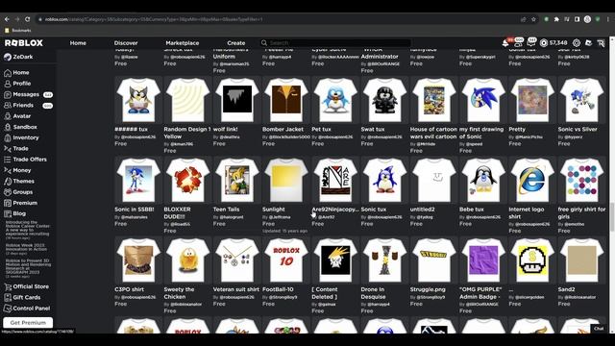The width and height of the screenshot is (615, 346).
Task: Open the Roblox Career Center blog post
Action: click(x=28, y=230)
